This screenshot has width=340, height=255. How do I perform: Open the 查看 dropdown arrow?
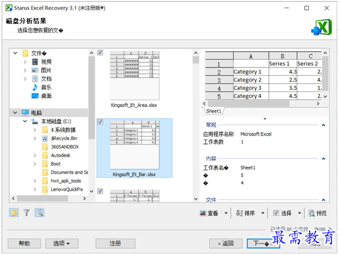pos(226,213)
